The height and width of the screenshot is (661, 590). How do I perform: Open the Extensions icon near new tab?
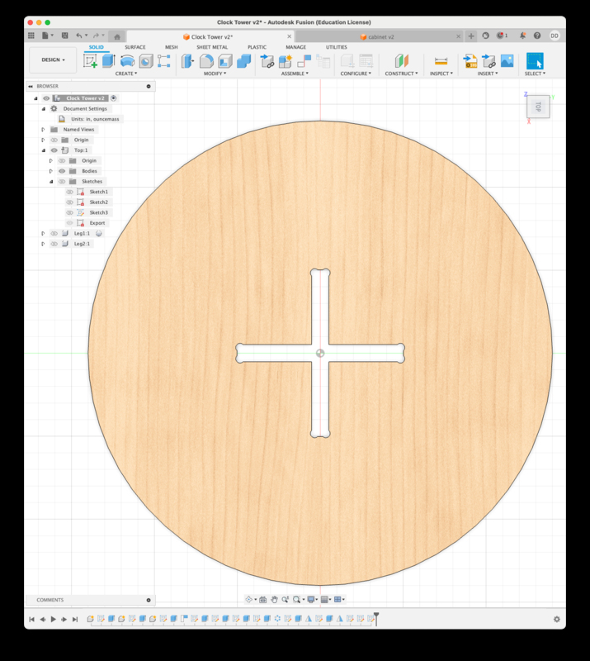point(485,36)
